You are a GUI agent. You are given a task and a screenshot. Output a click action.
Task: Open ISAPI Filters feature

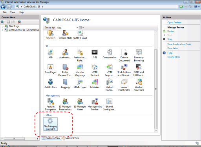click(x=51, y=84)
